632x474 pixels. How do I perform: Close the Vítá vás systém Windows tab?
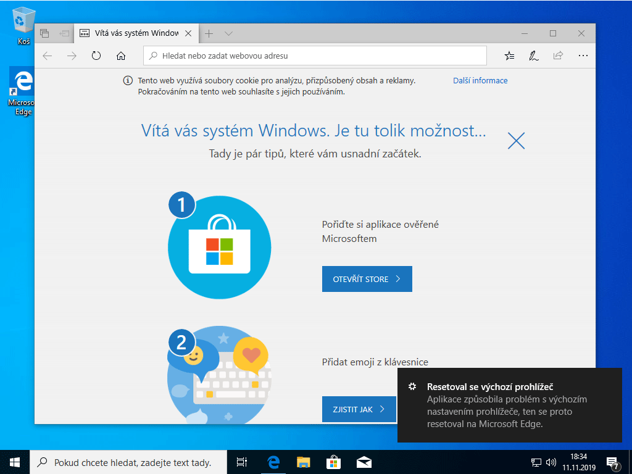[188, 33]
